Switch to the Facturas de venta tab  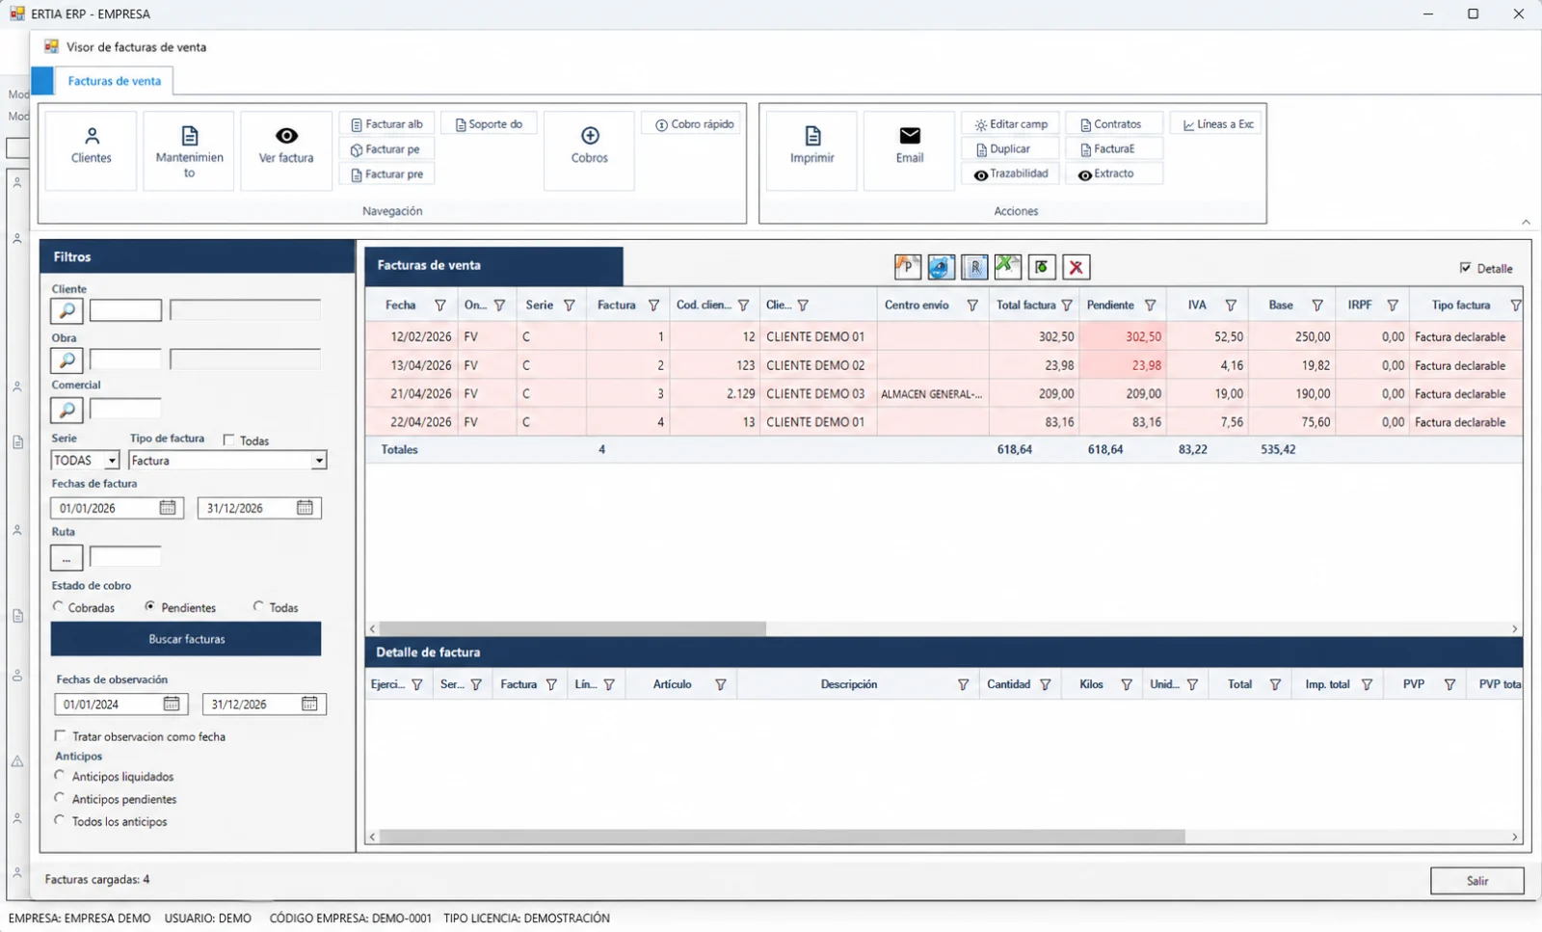[115, 81]
